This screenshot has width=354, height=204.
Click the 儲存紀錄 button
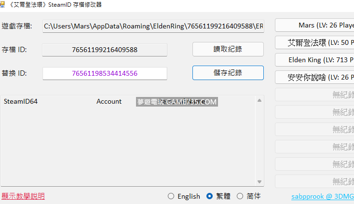(228, 73)
